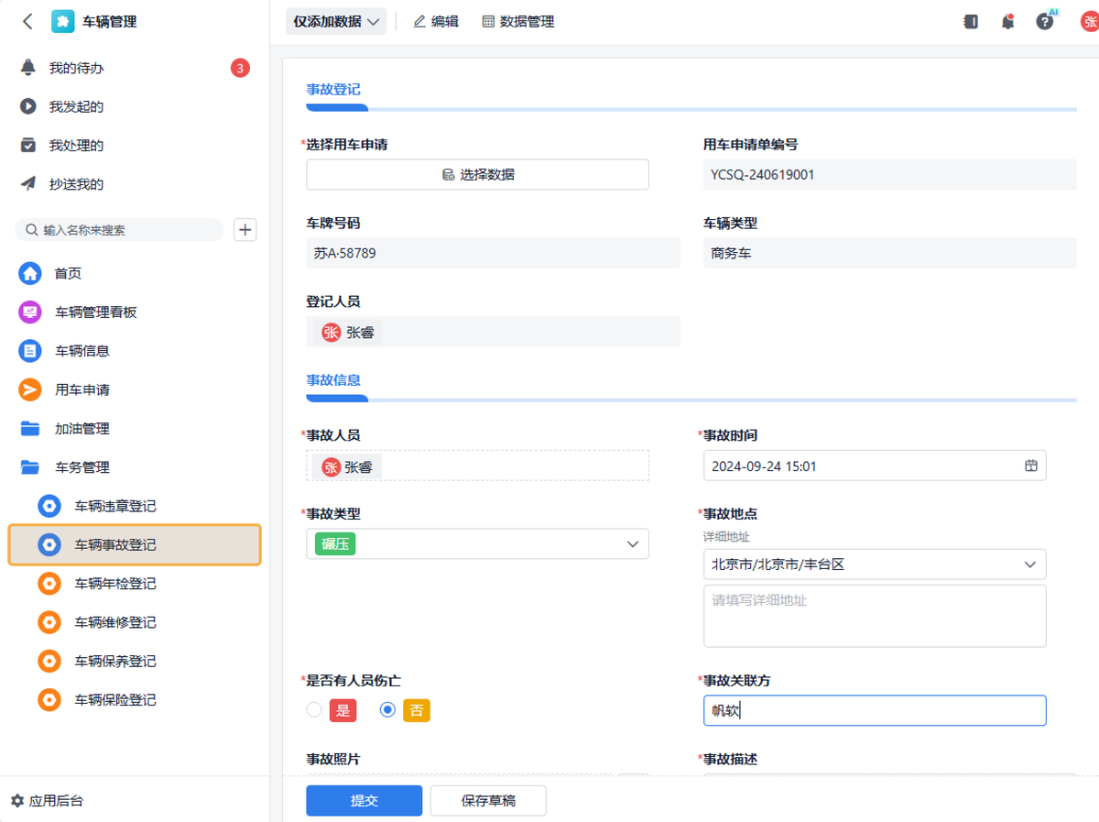The image size is (1099, 822).
Task: Click the 保存草稿 button
Action: coord(488,800)
